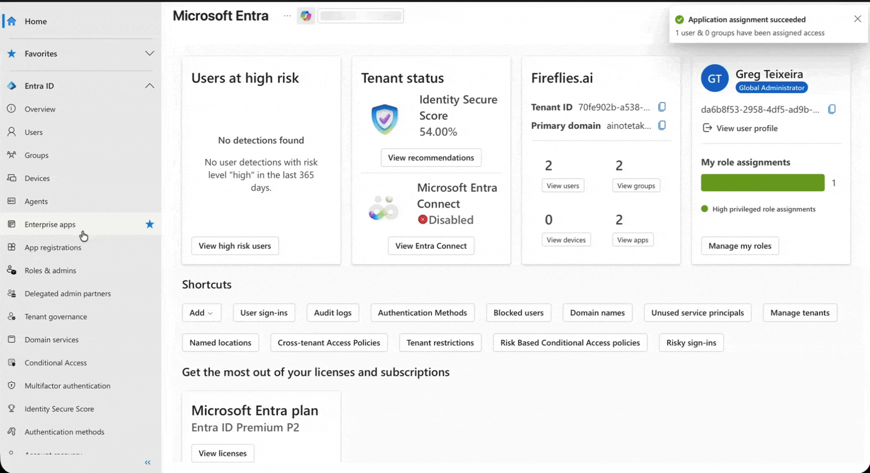Screen dimensions: 870x473
Task: Click the View groups button
Action: pos(636,185)
